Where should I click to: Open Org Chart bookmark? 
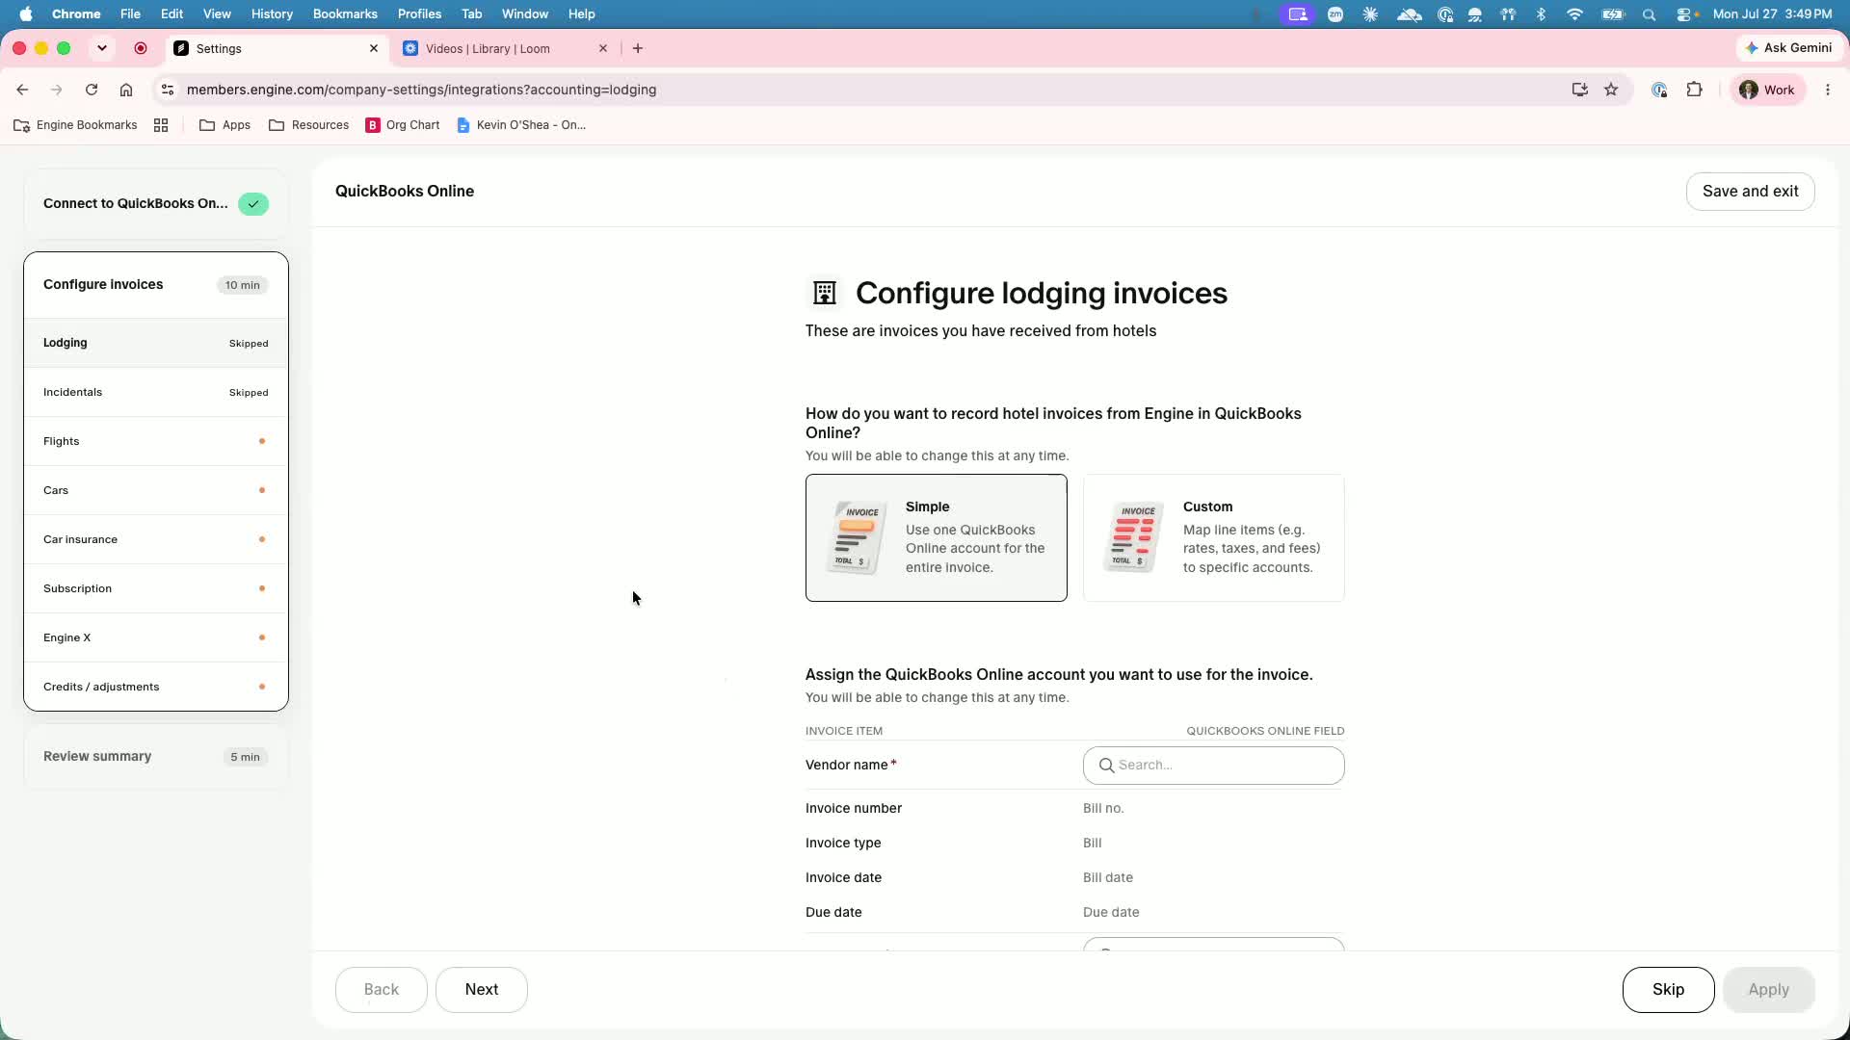coord(403,125)
